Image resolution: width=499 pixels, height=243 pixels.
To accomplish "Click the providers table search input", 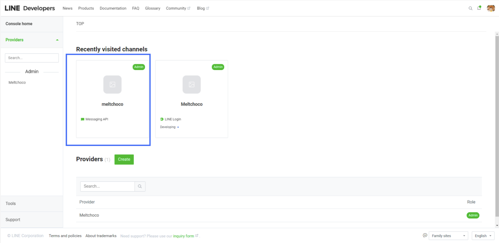I will (108, 186).
